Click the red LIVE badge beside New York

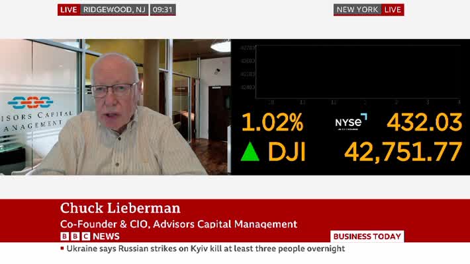393,10
